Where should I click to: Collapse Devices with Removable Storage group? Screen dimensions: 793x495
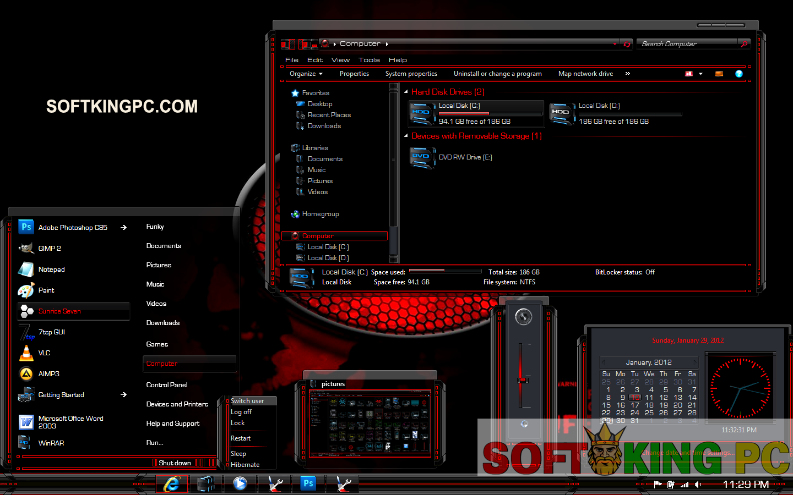406,136
